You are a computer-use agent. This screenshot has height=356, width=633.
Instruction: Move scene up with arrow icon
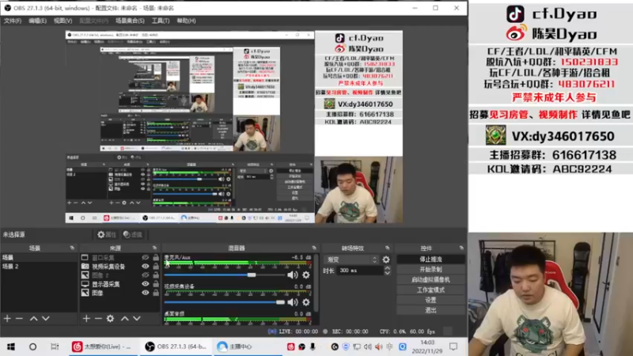(33, 319)
